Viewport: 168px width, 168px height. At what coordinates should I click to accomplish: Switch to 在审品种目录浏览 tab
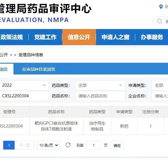click(39, 69)
